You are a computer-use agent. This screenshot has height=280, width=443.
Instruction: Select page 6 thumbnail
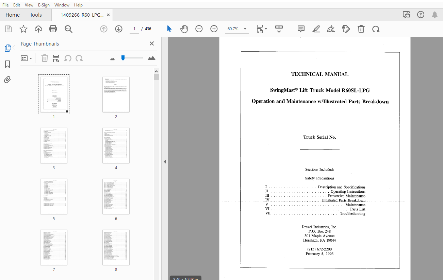pyautogui.click(x=116, y=196)
